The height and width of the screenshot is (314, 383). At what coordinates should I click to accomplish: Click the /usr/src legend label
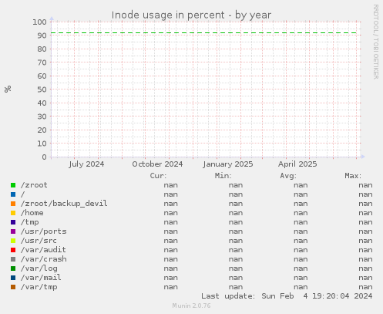pos(39,241)
